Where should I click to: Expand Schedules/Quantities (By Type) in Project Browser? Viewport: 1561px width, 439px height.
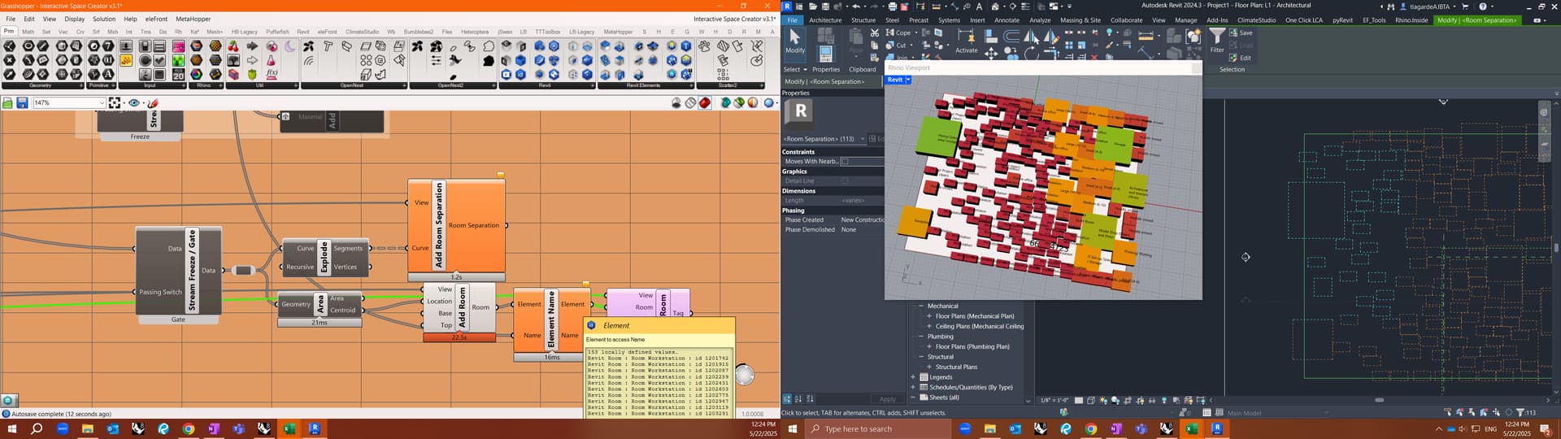point(913,387)
